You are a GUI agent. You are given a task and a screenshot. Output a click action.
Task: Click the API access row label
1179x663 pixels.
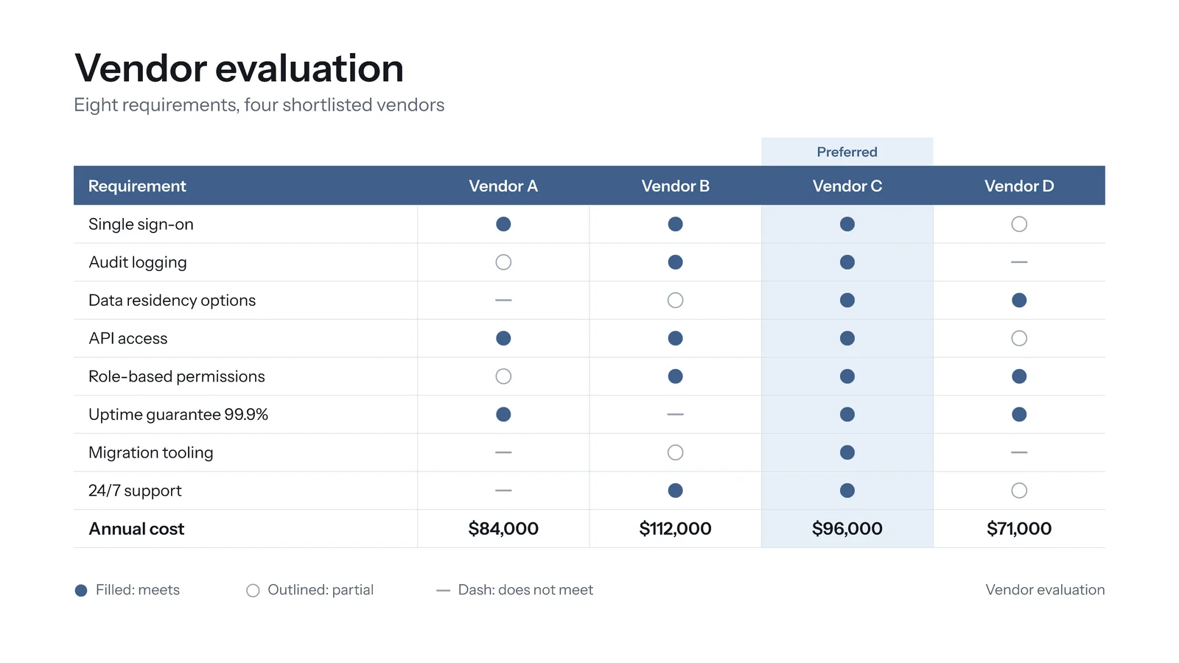pos(128,338)
